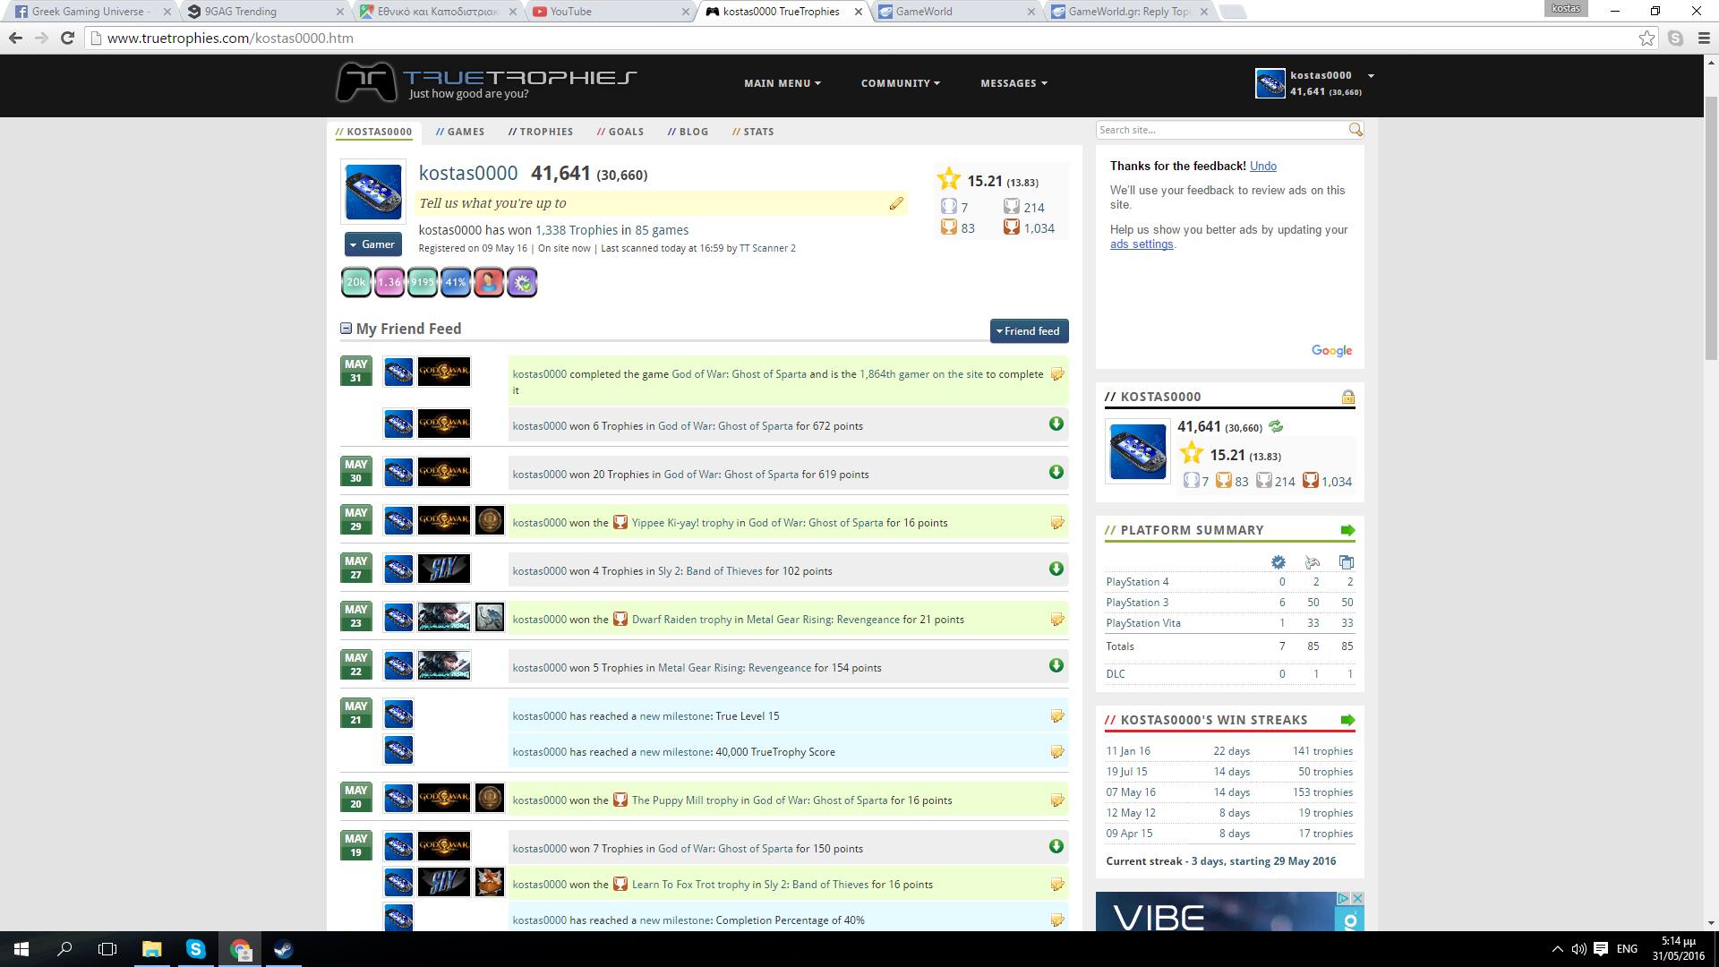Click the Win Streaks green arrow
Viewport: 1719px width, 967px height.
1347,720
